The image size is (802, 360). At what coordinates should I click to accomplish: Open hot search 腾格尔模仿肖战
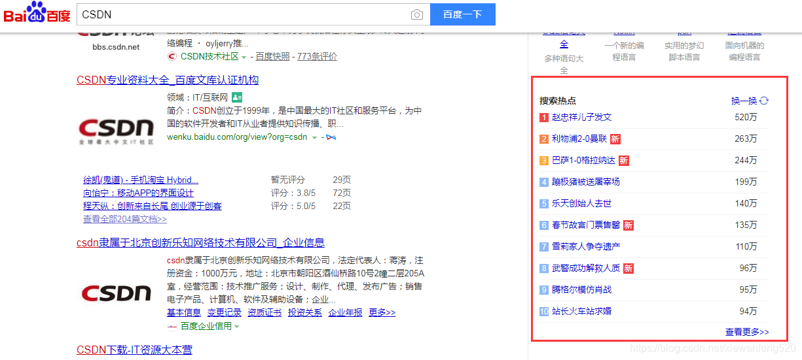tap(581, 289)
